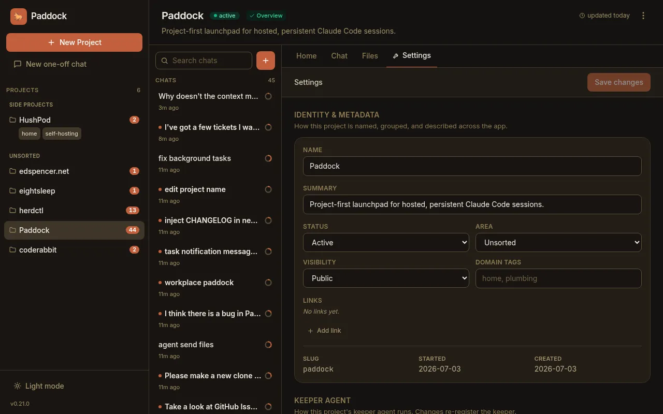This screenshot has height=414, width=663.
Task: Click the Search chats field
Action: [204, 61]
